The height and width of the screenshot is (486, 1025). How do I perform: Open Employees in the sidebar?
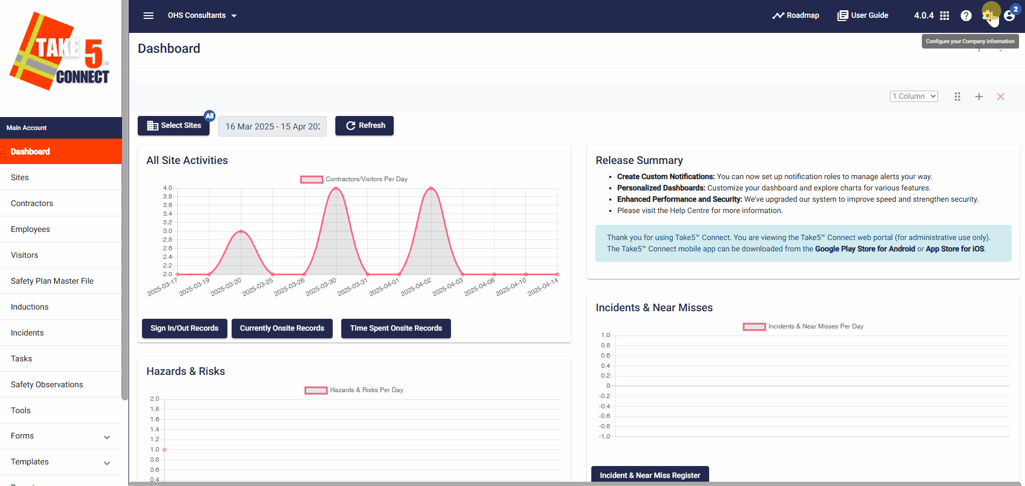61,229
